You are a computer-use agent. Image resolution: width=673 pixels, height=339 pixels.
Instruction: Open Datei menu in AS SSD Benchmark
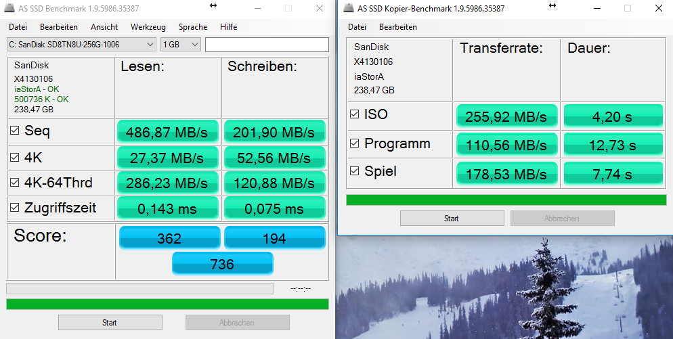pos(18,26)
